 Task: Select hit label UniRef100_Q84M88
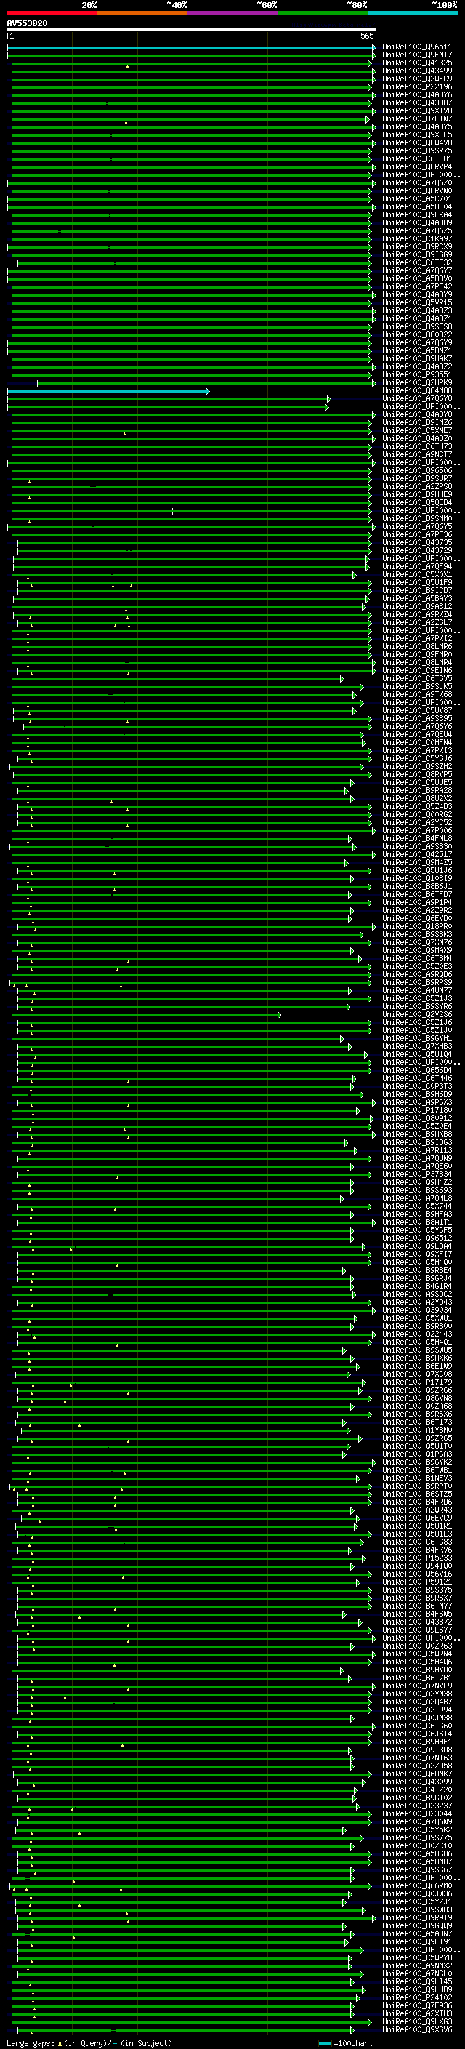tap(417, 390)
